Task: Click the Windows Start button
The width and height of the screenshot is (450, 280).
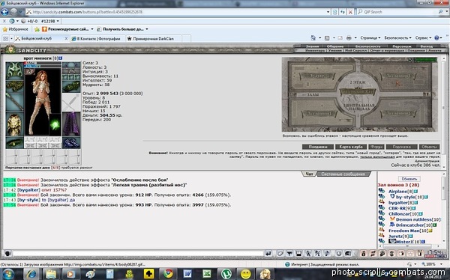Action: (x=7, y=274)
